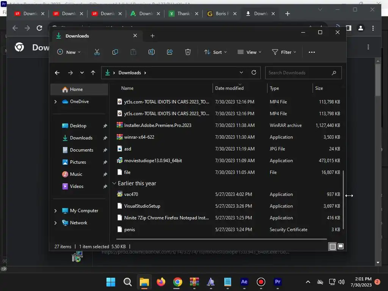This screenshot has height=291, width=388.
Task: Click the Copy icon in Explorer toolbar
Action: pyautogui.click(x=115, y=52)
